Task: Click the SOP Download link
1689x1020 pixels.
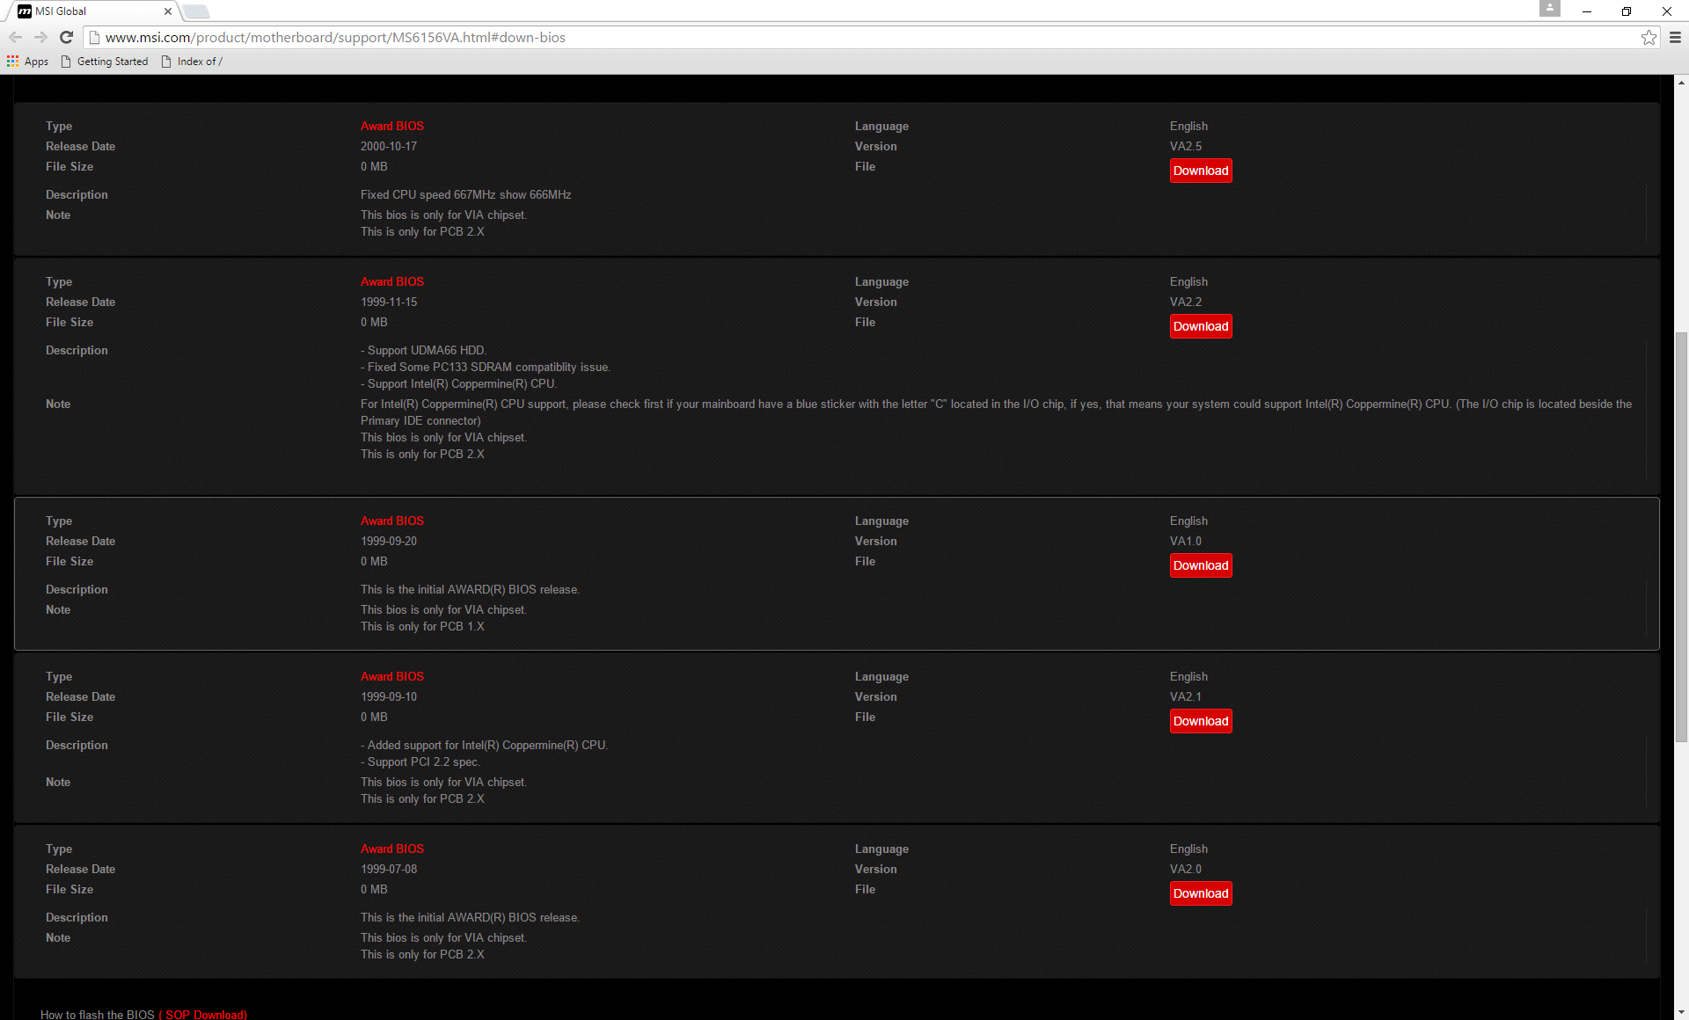Action: click(x=204, y=1014)
